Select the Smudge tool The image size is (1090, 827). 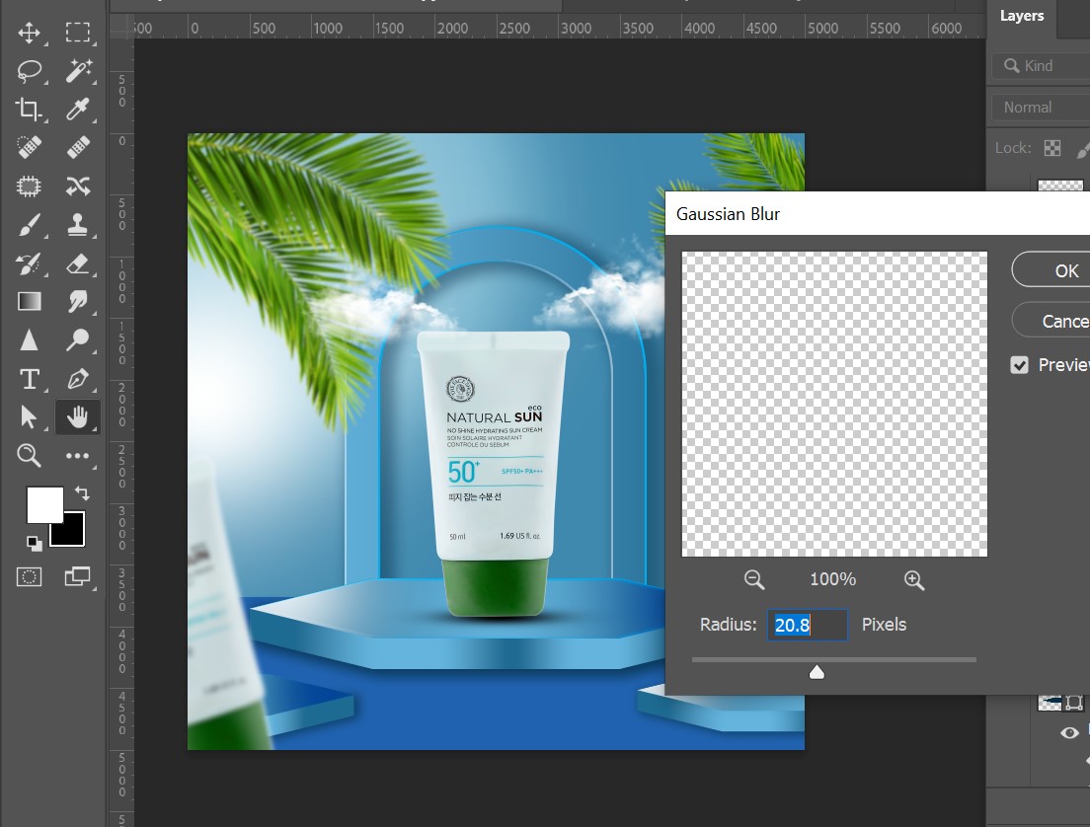click(78, 302)
